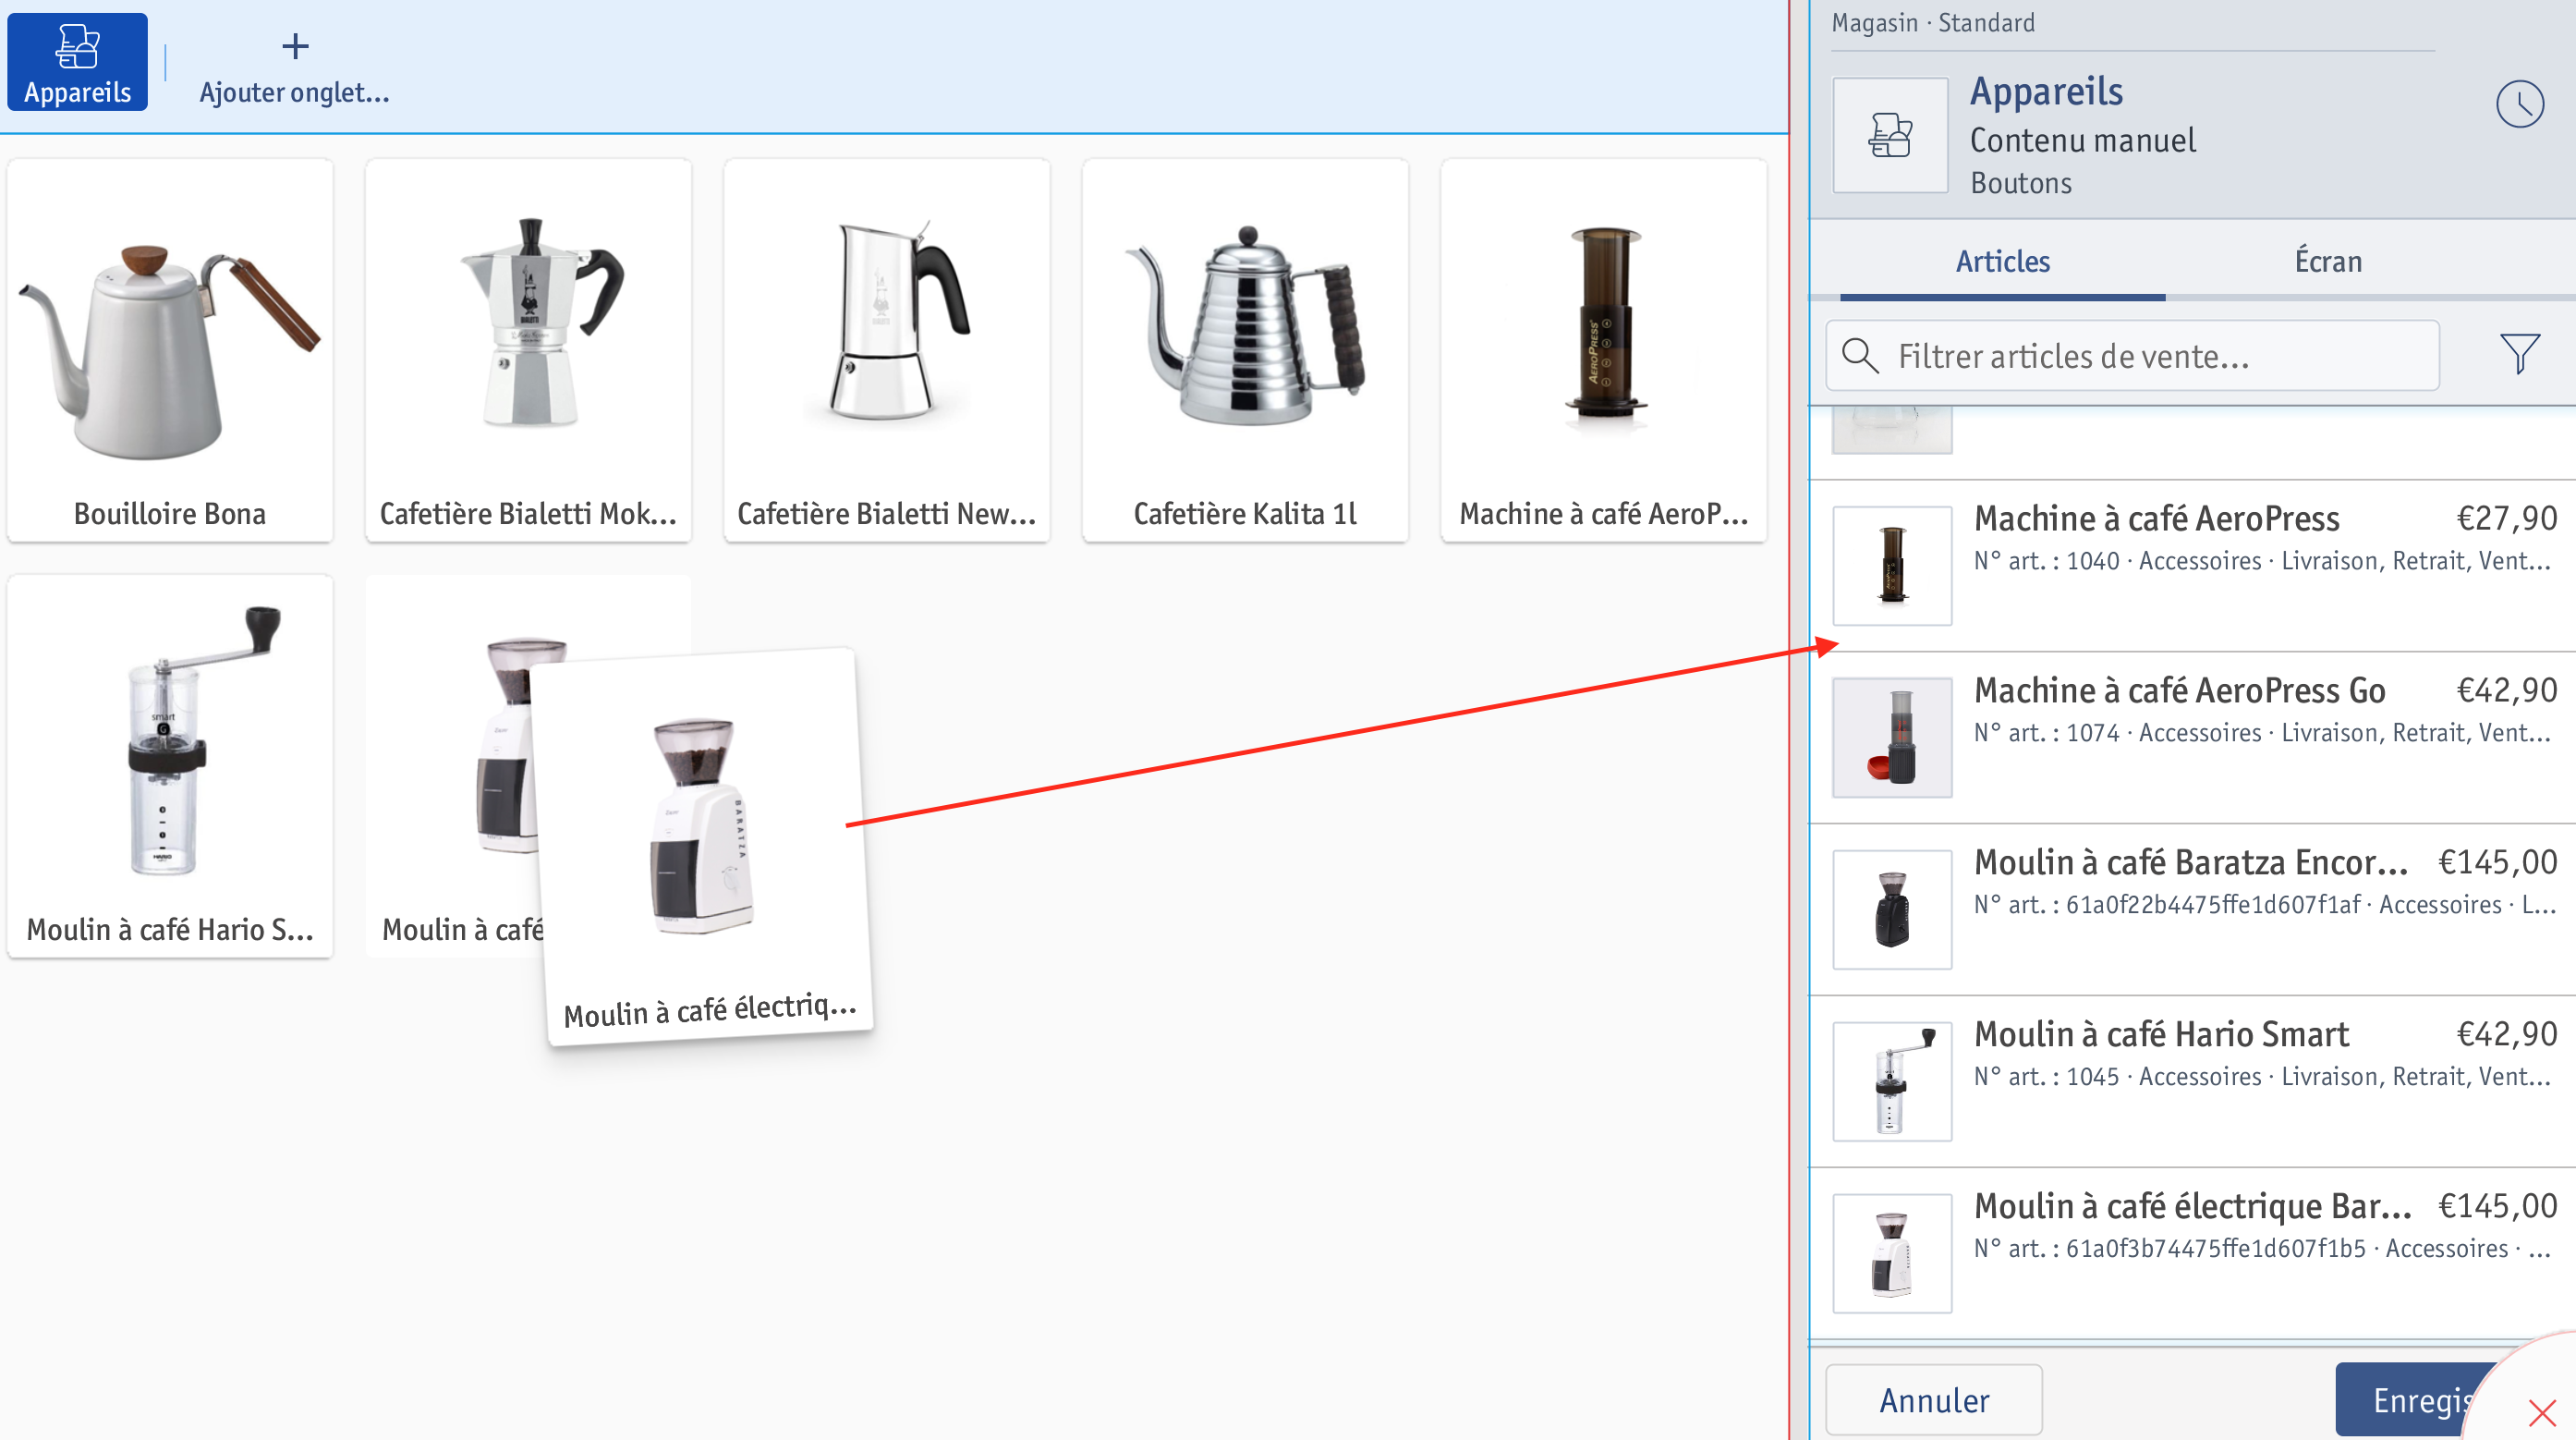
Task: Click N° art. 1045 detail line
Action: 2262,1077
